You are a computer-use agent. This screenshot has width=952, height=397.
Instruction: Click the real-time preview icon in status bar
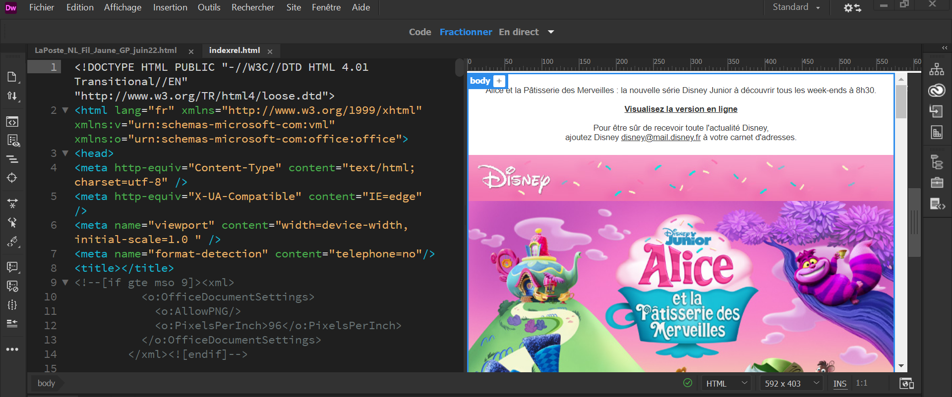click(906, 384)
